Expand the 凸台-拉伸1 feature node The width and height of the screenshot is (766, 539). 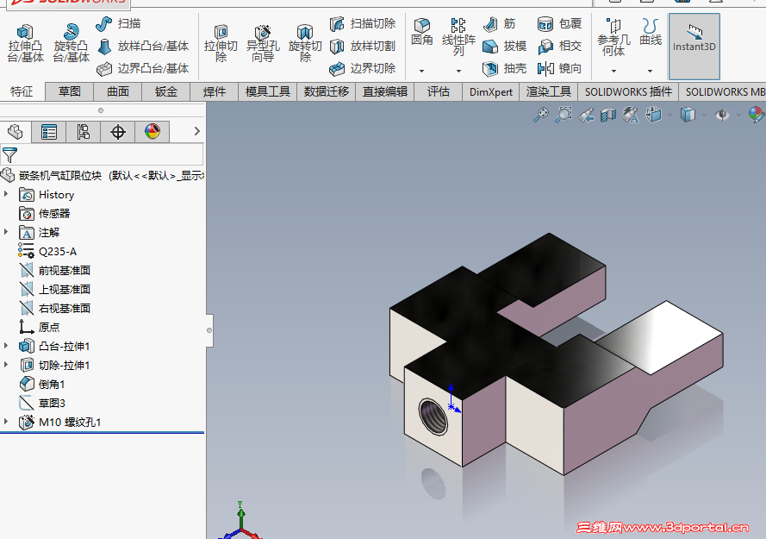coord(6,346)
